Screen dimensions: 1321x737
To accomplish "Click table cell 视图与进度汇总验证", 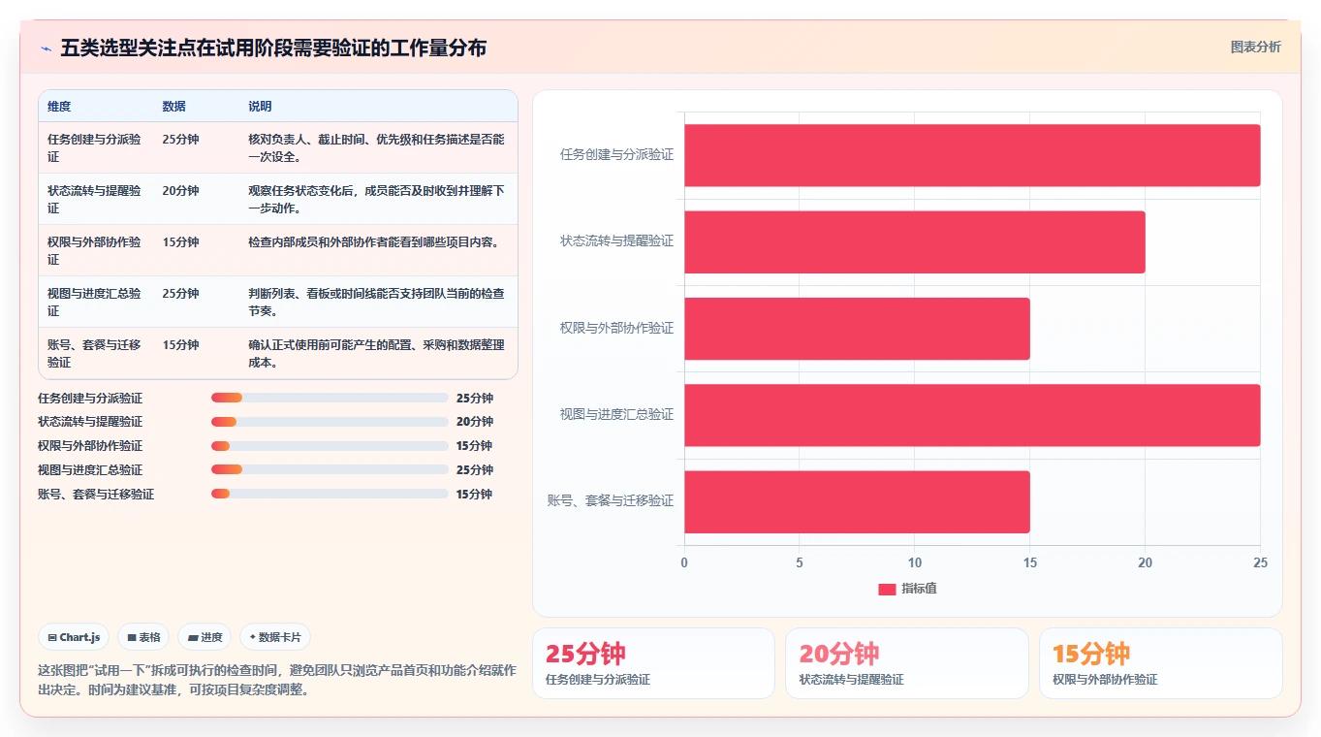I will click(95, 302).
